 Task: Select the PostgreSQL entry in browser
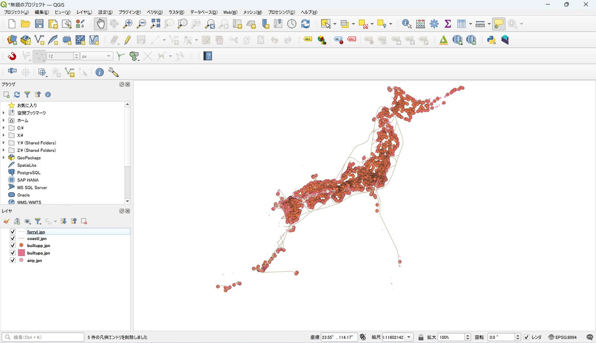pos(29,172)
